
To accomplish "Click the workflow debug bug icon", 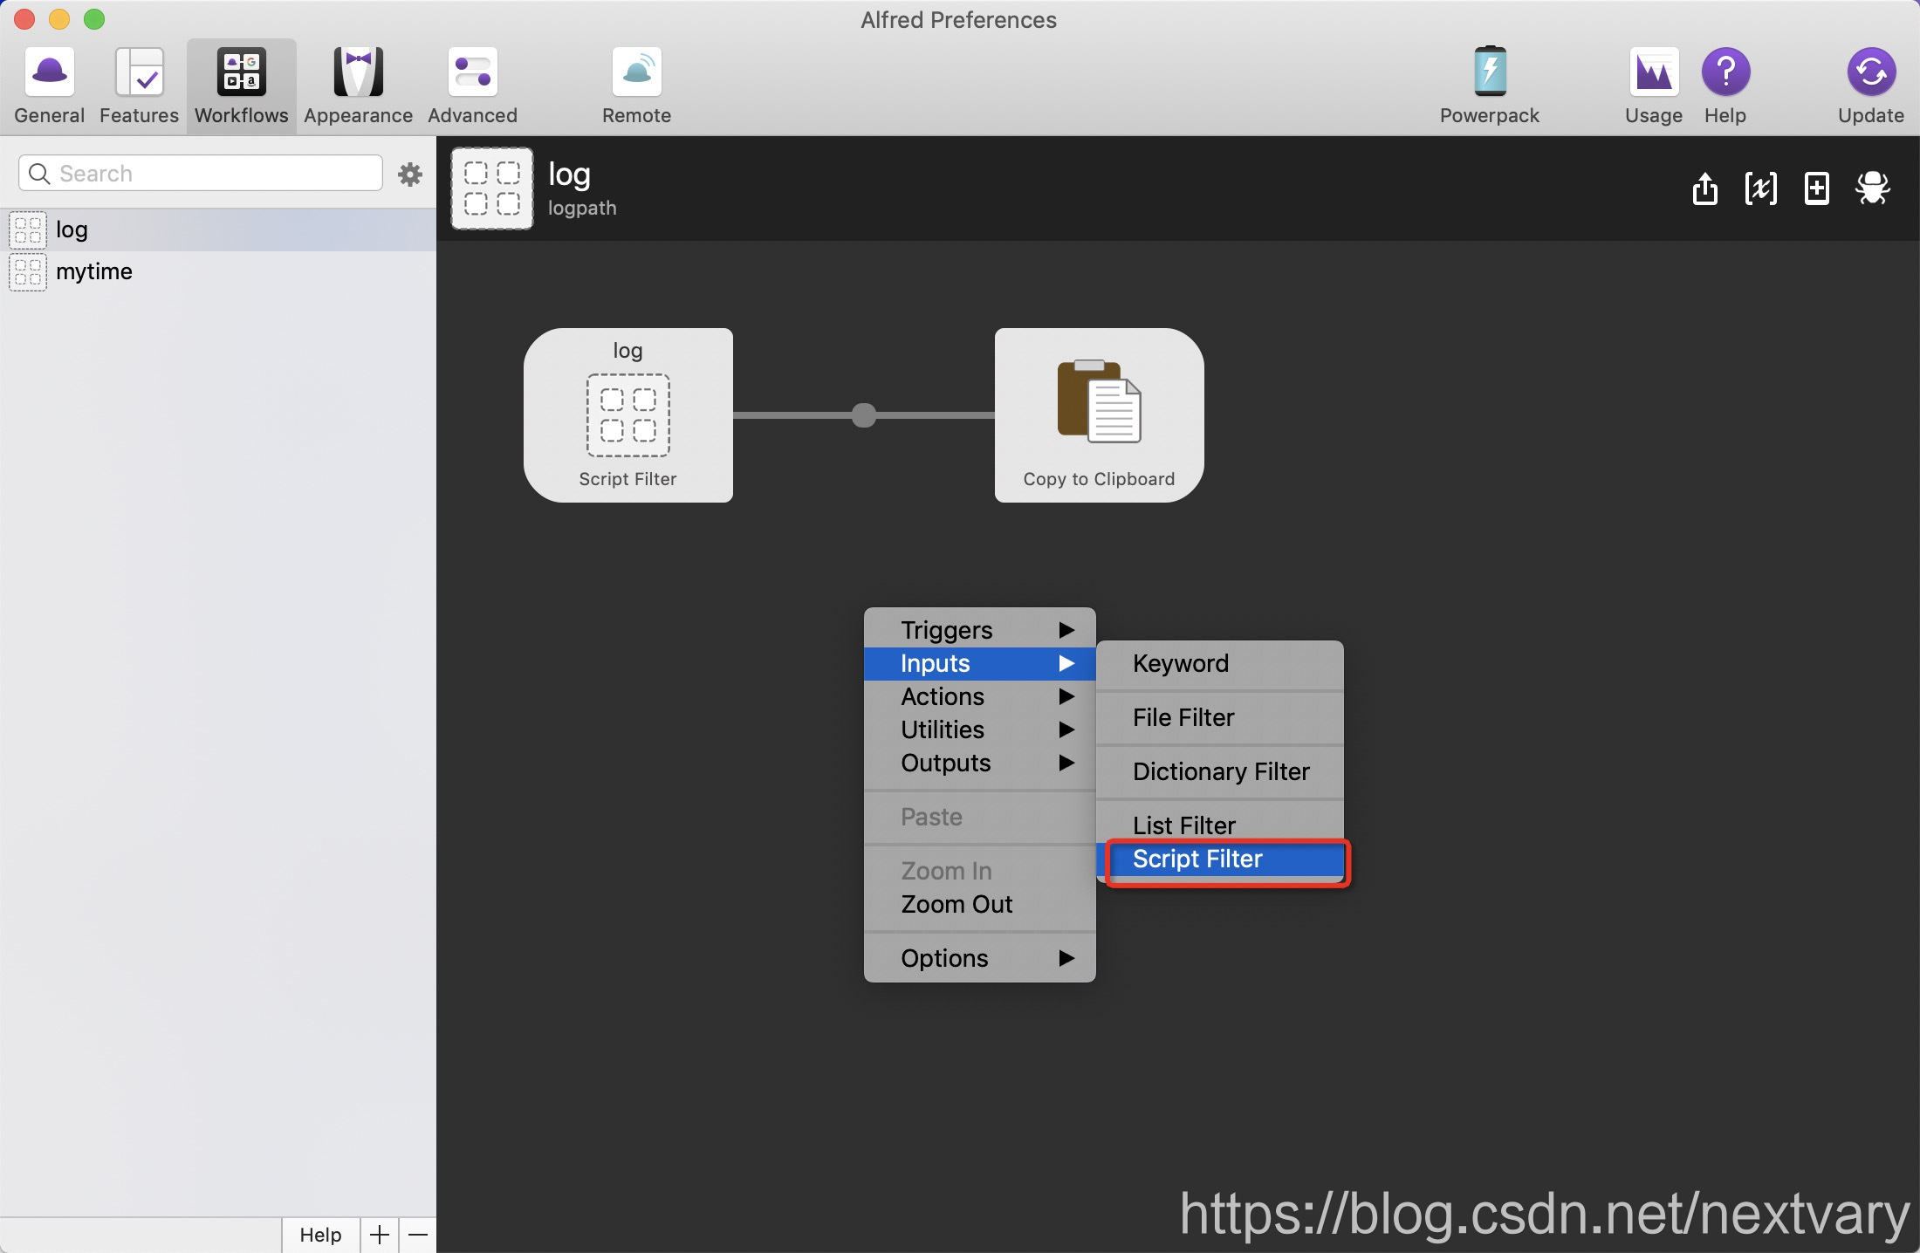I will click(x=1872, y=188).
